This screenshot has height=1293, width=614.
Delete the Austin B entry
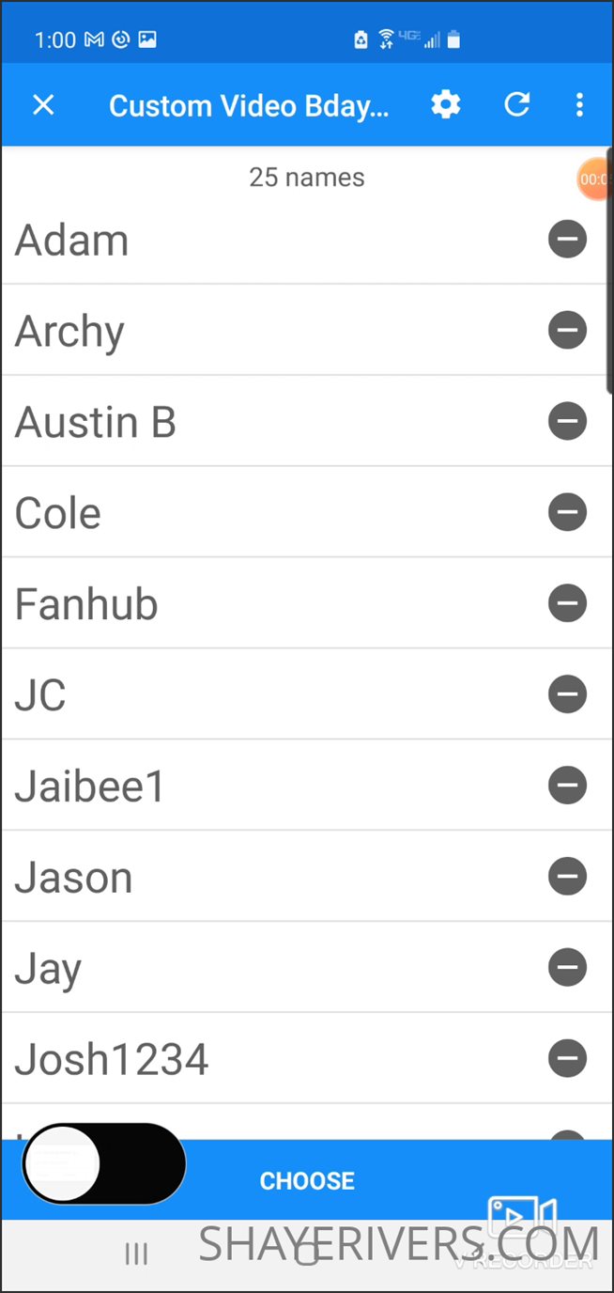coord(567,421)
